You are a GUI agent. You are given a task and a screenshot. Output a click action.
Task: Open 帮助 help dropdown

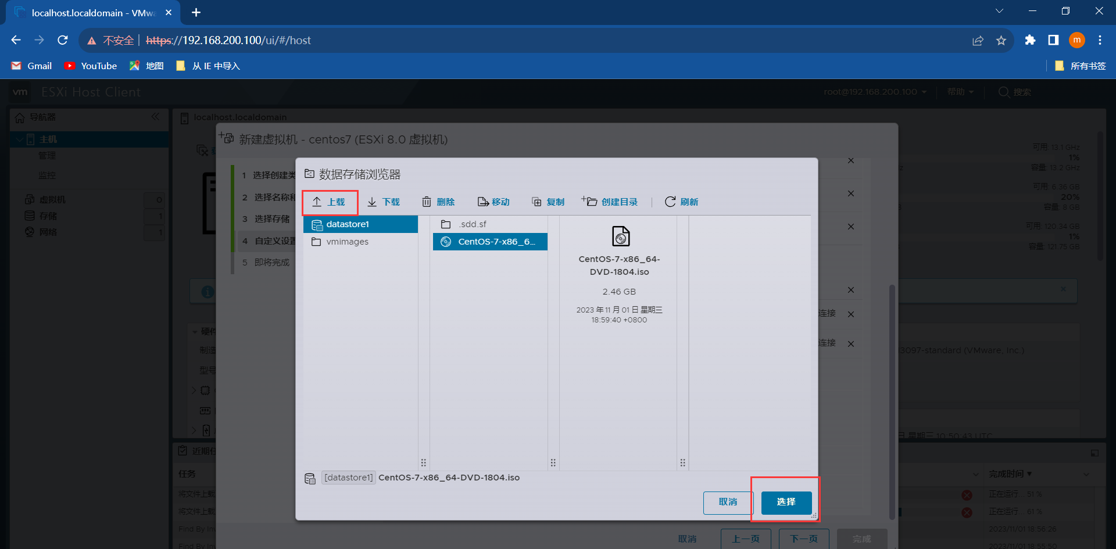click(x=960, y=92)
